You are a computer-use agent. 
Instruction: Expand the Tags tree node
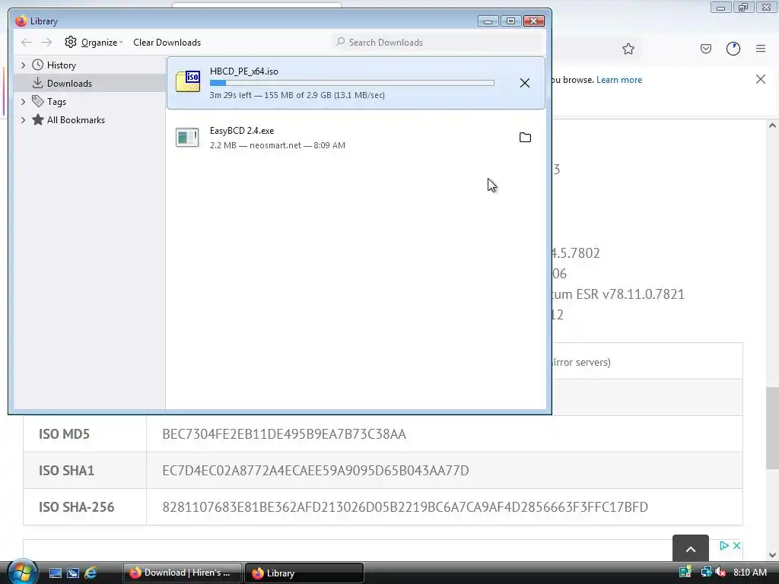tap(23, 102)
